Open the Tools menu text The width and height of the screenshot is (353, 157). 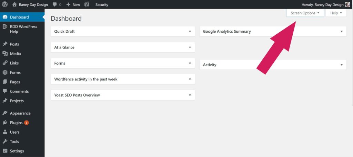click(x=14, y=142)
